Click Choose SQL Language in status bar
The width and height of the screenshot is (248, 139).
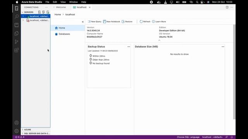click(x=188, y=137)
